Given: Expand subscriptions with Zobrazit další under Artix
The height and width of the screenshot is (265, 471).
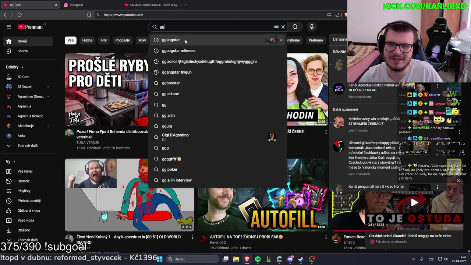Looking at the screenshot, I should [28, 145].
